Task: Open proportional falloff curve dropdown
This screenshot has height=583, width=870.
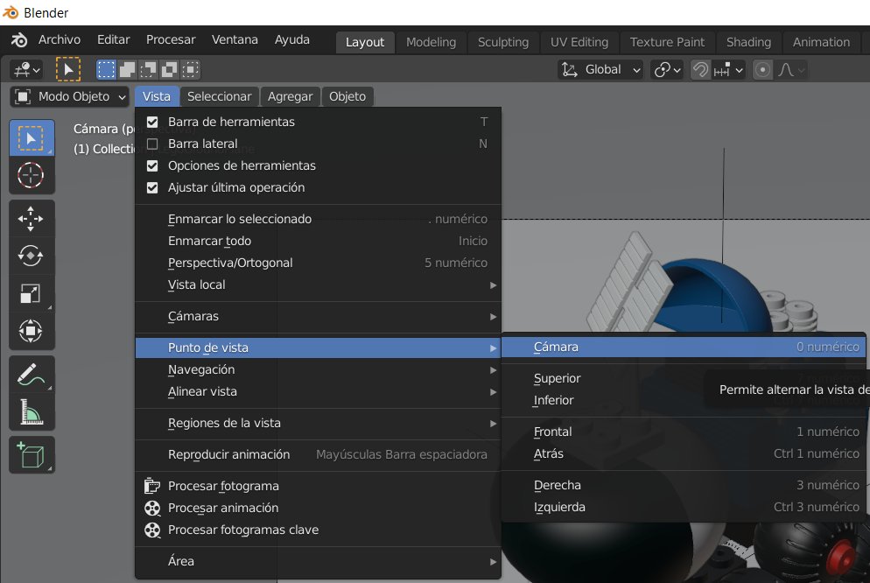Action: pos(790,70)
